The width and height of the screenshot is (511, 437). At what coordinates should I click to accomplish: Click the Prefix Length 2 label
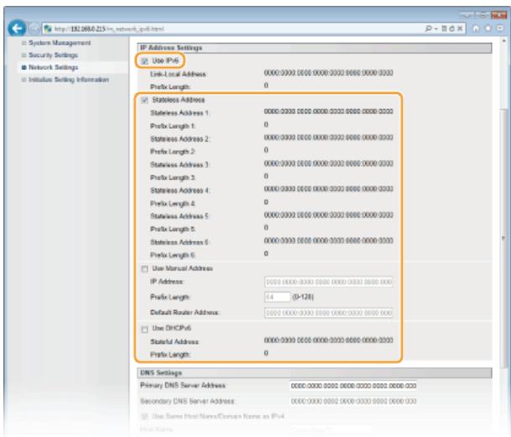point(173,152)
